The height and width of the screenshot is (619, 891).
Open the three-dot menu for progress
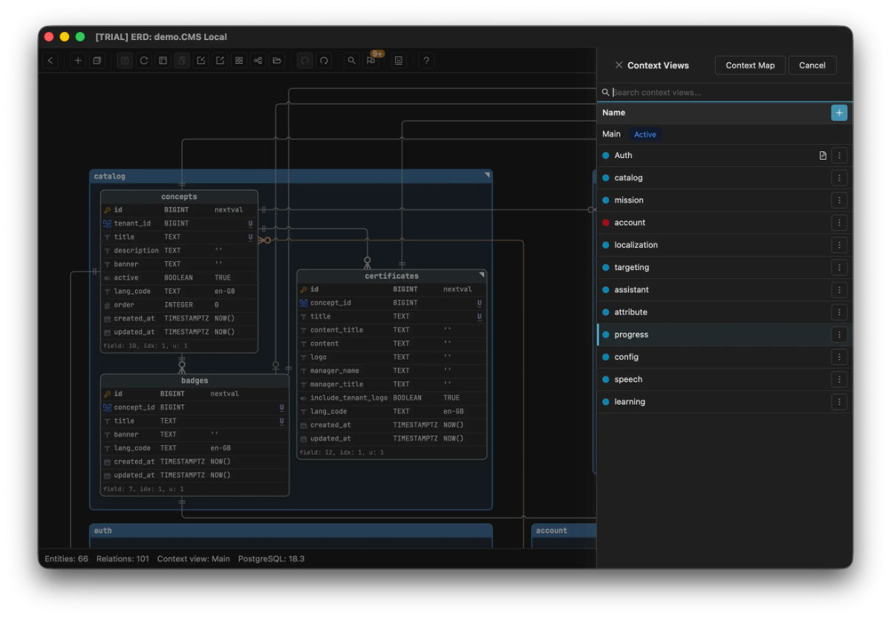(x=839, y=335)
